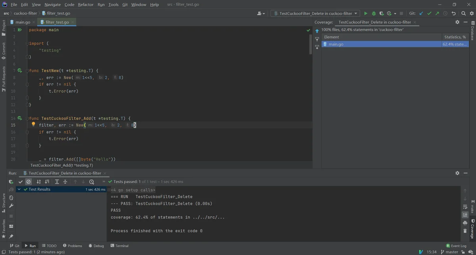Open the Event Log
Screen dimensions: 476x255
[456, 246]
